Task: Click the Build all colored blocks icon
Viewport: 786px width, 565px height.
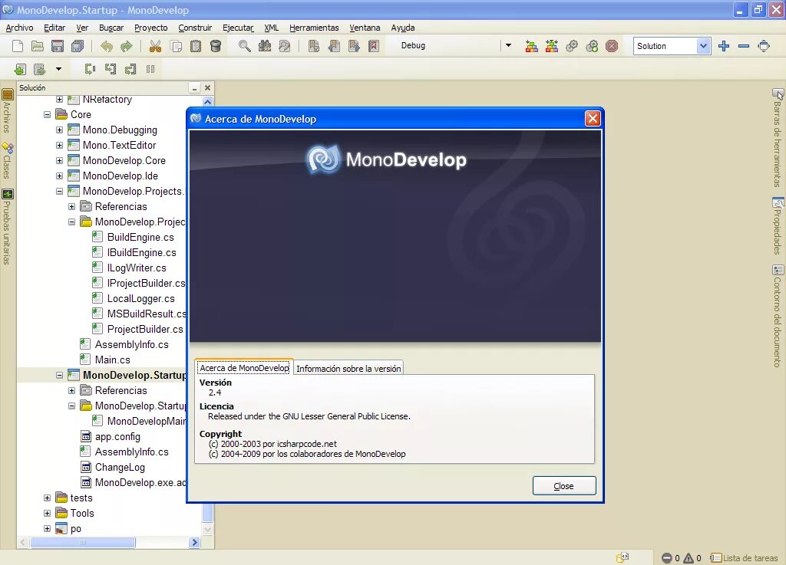Action: [x=551, y=46]
